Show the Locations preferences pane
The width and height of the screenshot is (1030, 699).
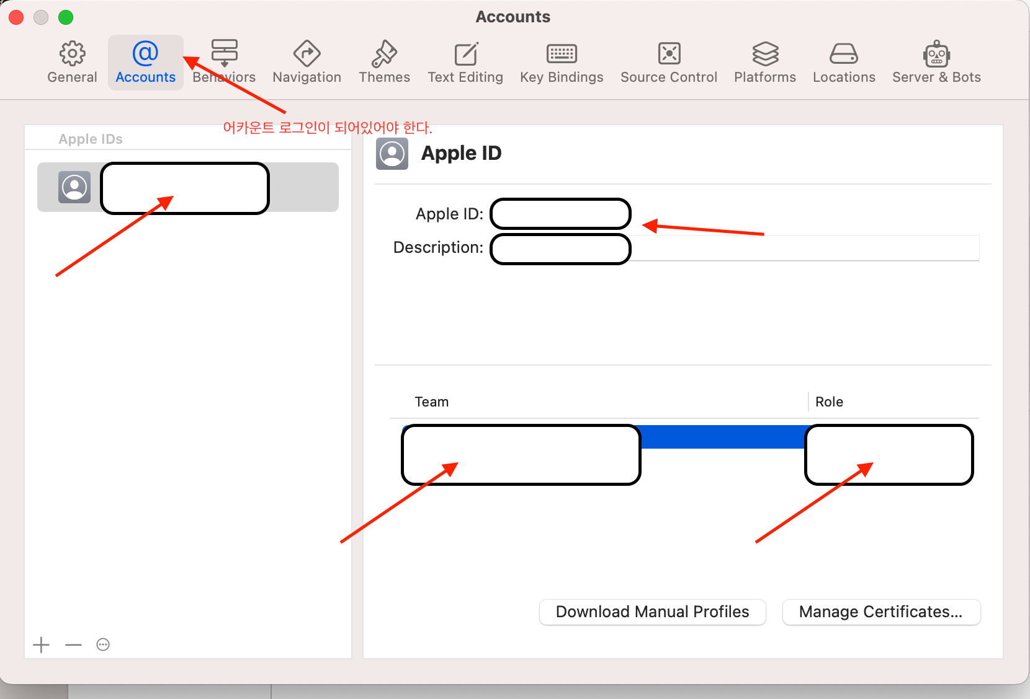point(844,63)
